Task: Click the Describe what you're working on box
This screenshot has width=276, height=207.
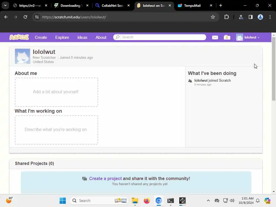Action: (x=56, y=130)
